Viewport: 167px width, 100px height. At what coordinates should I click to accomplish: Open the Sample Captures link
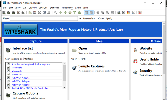[92, 66]
